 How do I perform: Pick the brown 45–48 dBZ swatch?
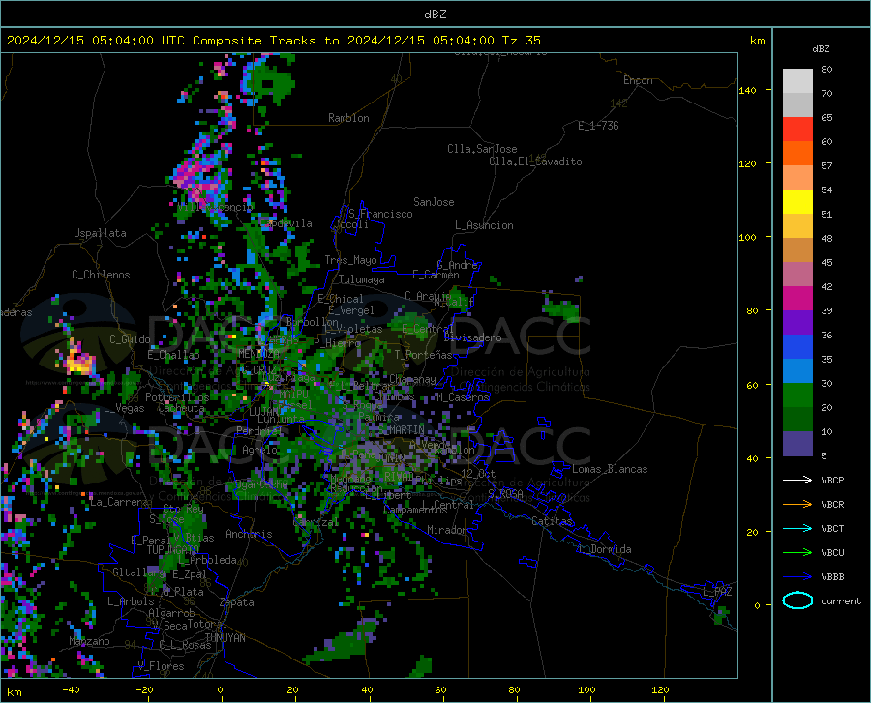pyautogui.click(x=797, y=250)
